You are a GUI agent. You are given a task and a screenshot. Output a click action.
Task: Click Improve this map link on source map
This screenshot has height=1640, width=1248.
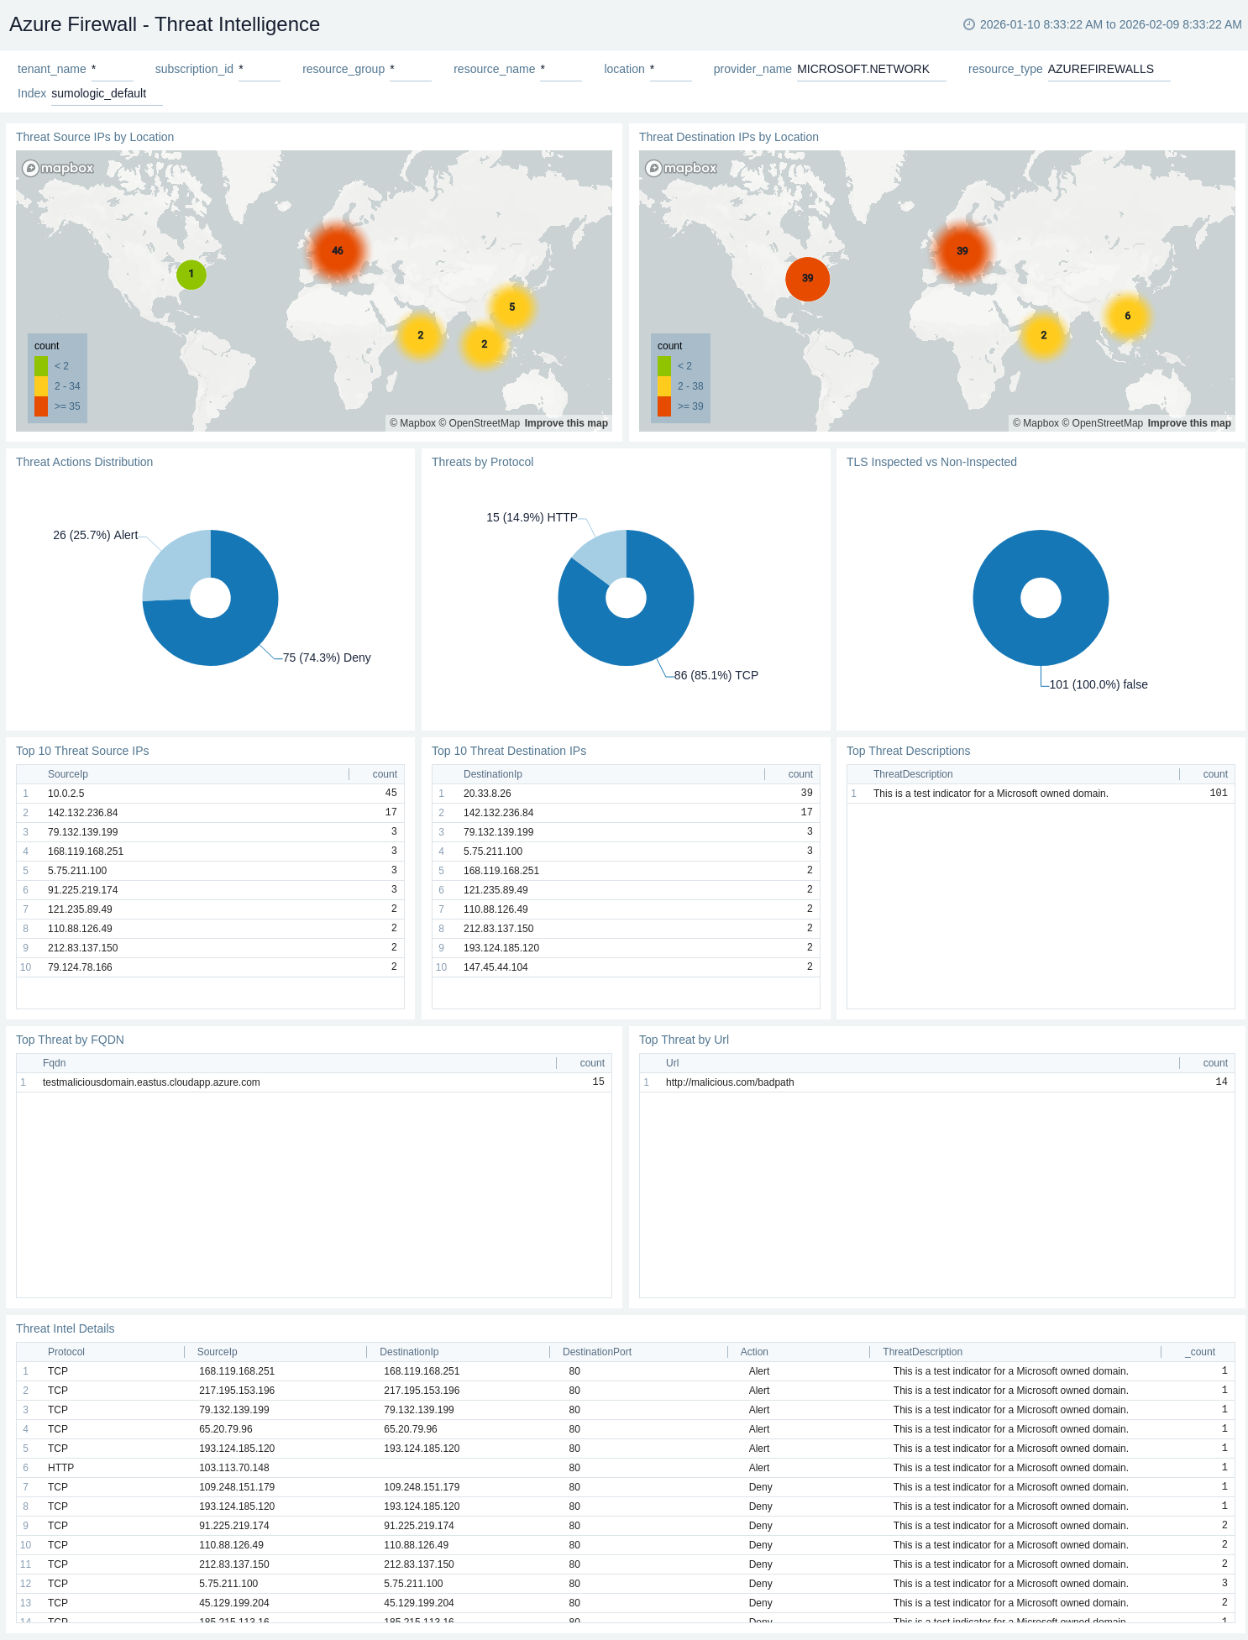coord(566,423)
